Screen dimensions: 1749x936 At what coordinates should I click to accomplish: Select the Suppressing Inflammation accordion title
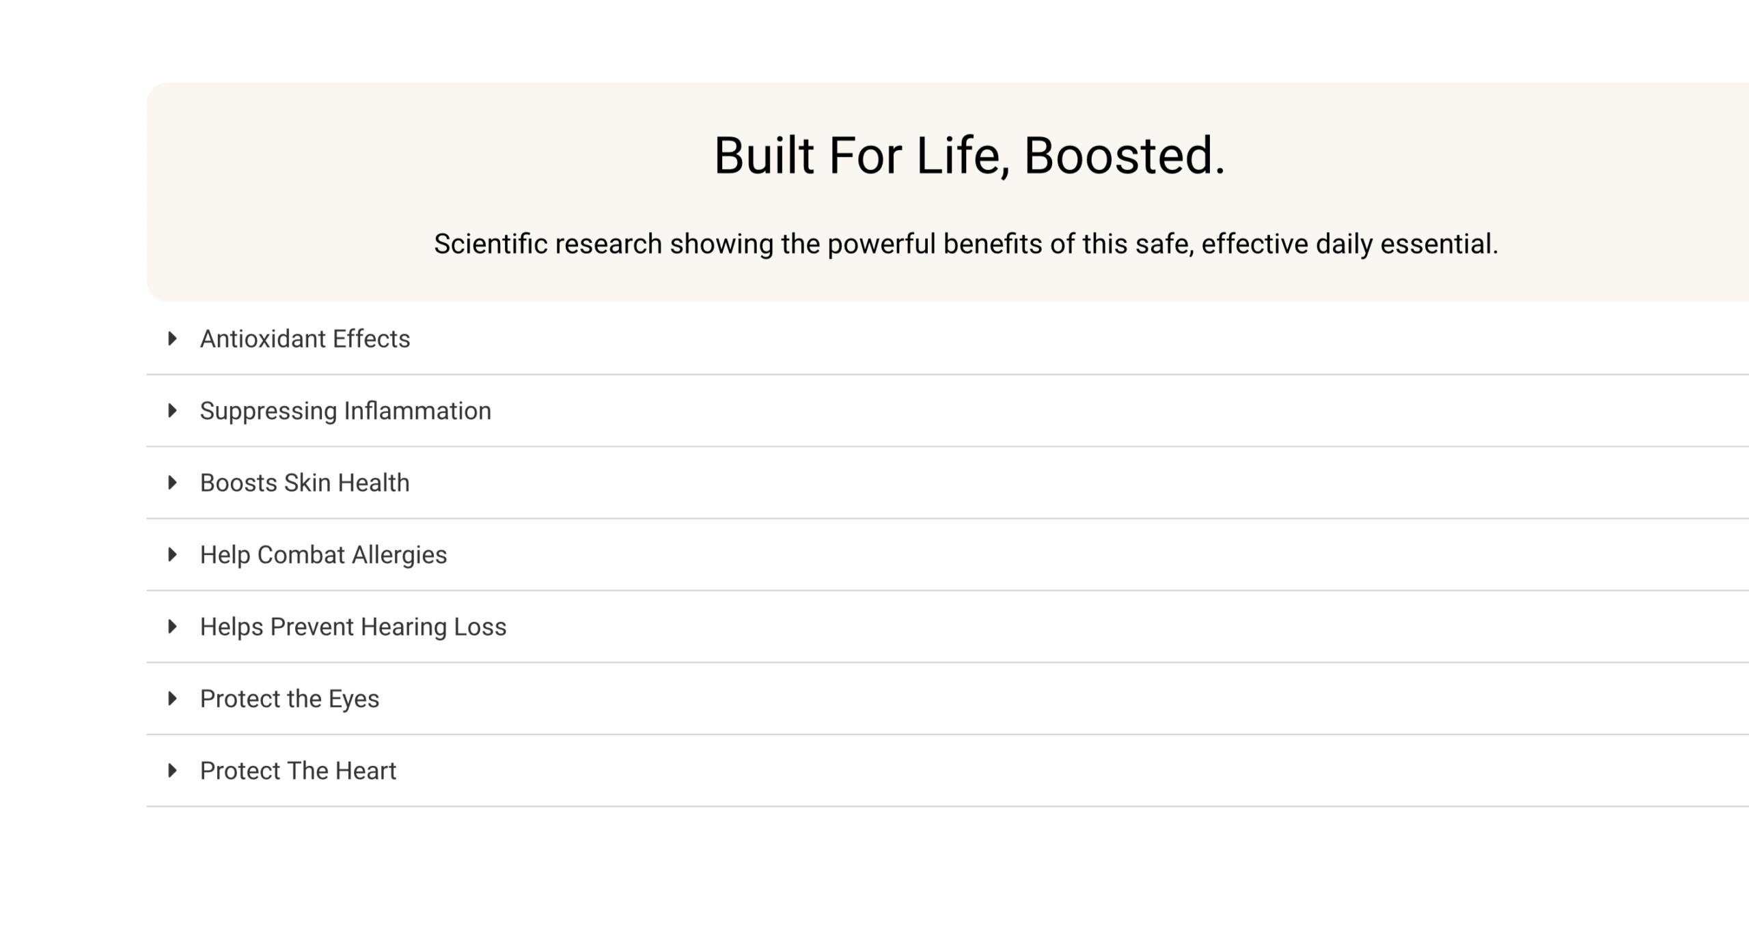[345, 411]
